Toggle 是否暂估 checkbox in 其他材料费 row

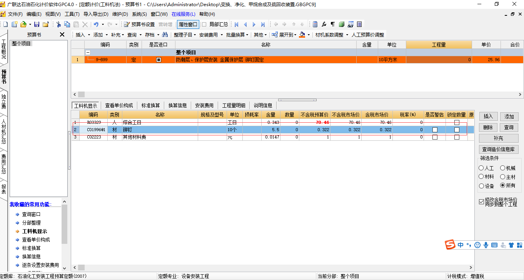(x=435, y=137)
